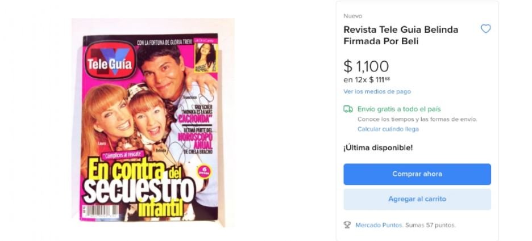This screenshot has width=532, height=241.
Task: Open Calcular cuándo llega link
Action: 388,129
